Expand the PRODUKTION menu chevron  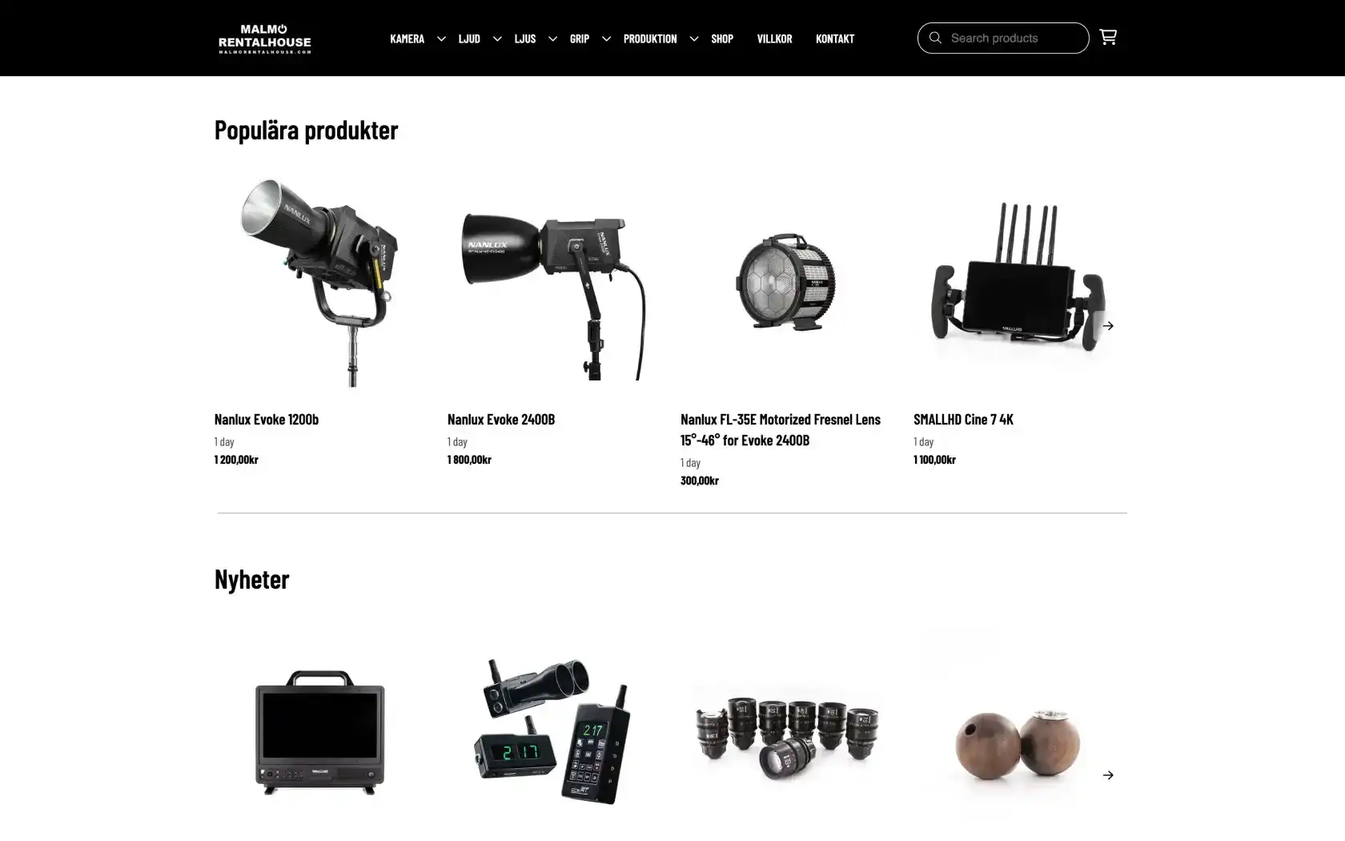(694, 38)
